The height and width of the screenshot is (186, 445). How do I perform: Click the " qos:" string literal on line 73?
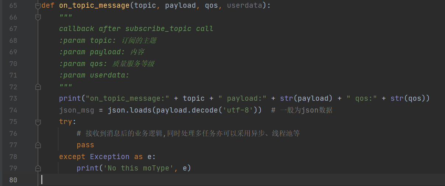point(362,99)
